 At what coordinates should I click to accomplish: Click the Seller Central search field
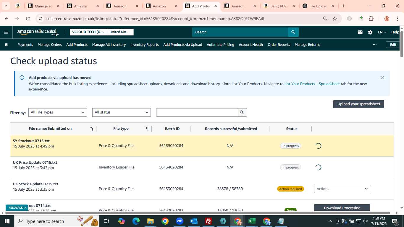(x=240, y=32)
